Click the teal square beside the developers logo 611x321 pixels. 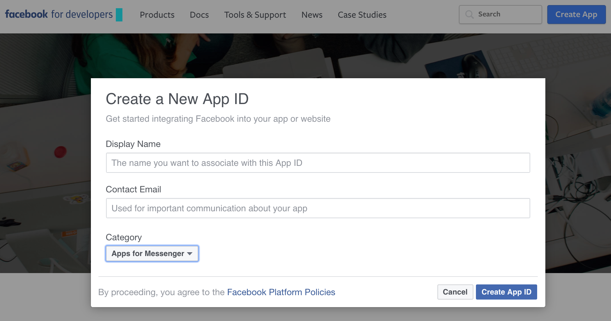click(119, 15)
